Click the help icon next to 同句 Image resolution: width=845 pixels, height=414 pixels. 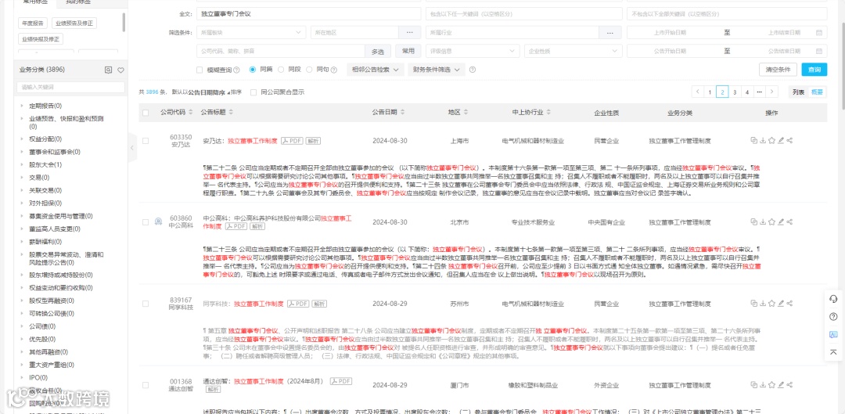tap(333, 70)
